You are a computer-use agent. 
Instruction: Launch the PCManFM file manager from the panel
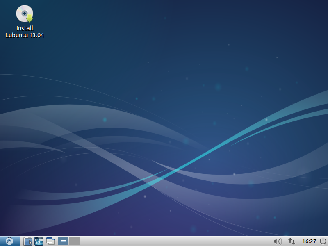(x=28, y=241)
